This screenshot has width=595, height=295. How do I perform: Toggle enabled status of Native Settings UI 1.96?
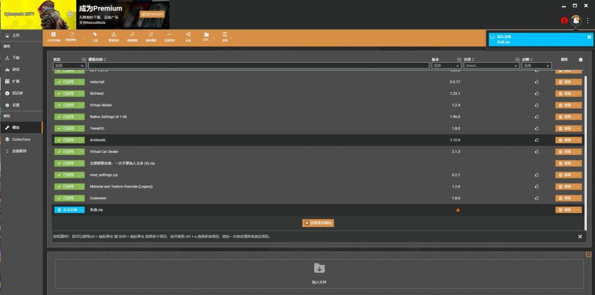(67, 117)
